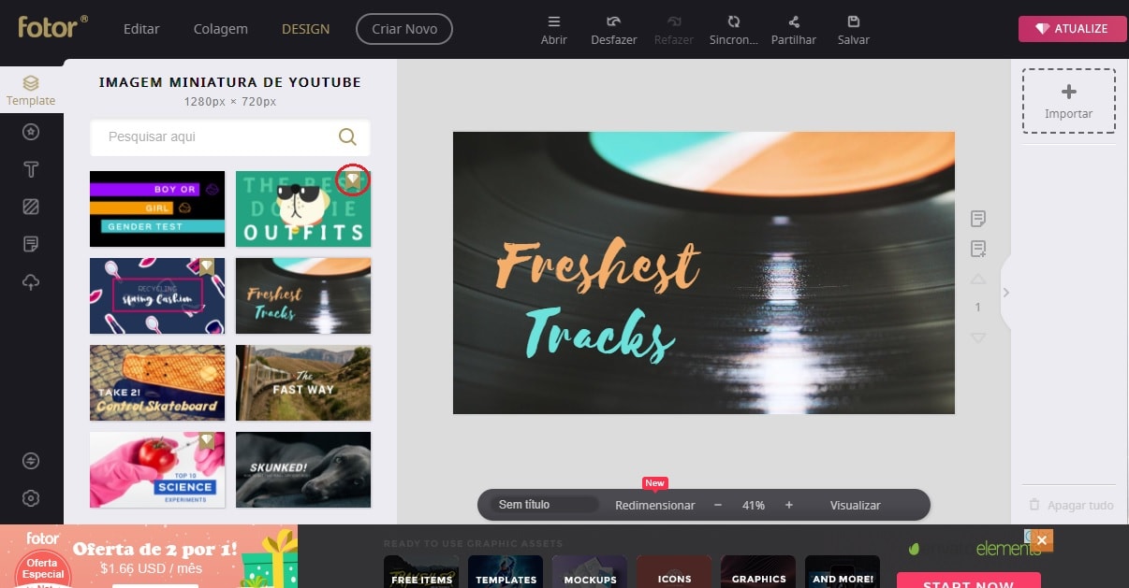
Task: Click Refazer to redo
Action: [x=674, y=30]
